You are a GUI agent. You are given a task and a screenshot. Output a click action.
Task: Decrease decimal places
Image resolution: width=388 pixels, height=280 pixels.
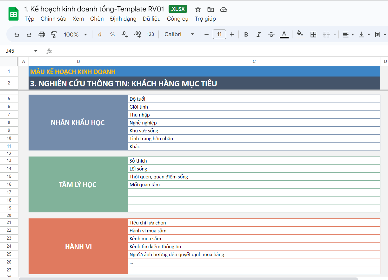coord(125,34)
